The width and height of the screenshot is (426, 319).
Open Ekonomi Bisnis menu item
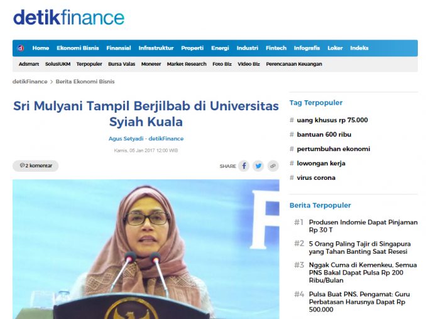pyautogui.click(x=78, y=48)
